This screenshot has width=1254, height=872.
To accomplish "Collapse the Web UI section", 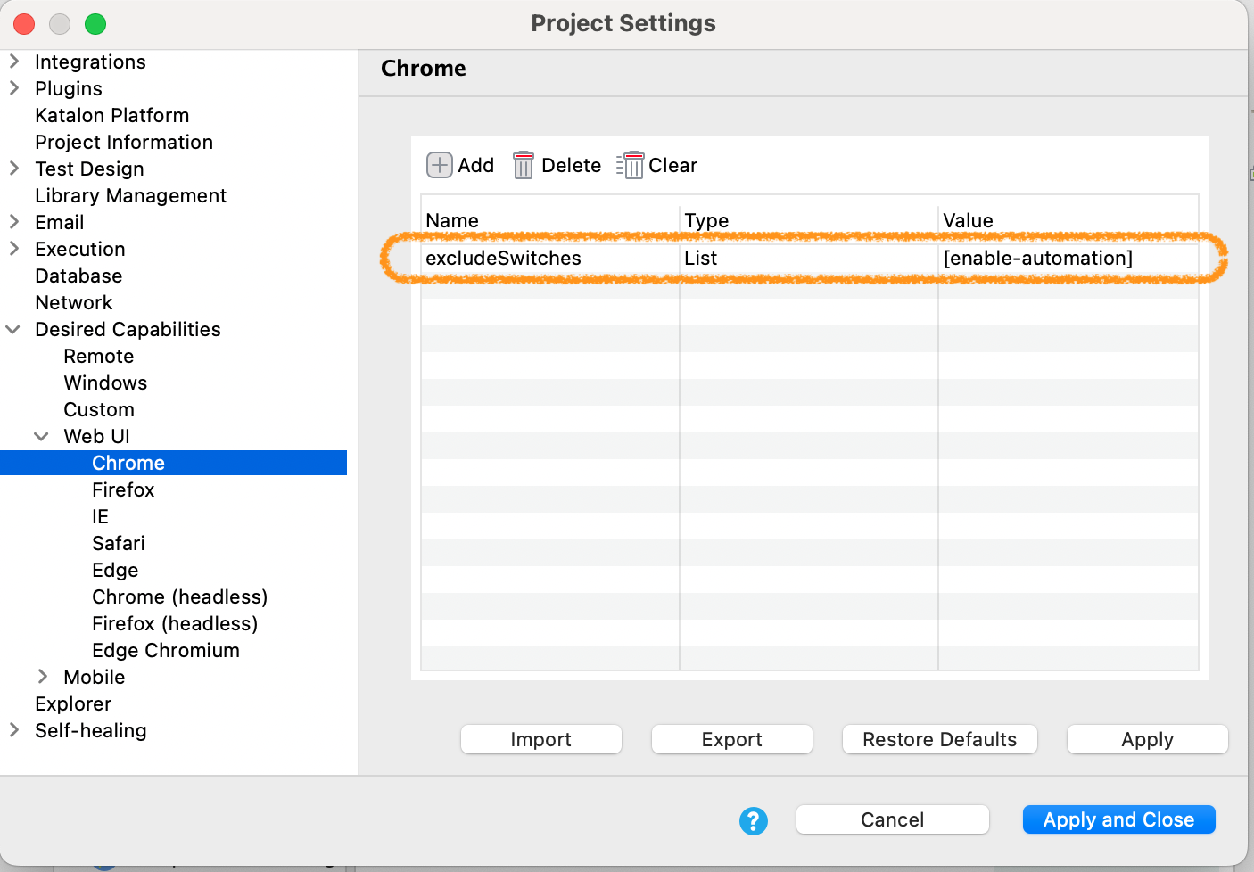I will [x=42, y=436].
